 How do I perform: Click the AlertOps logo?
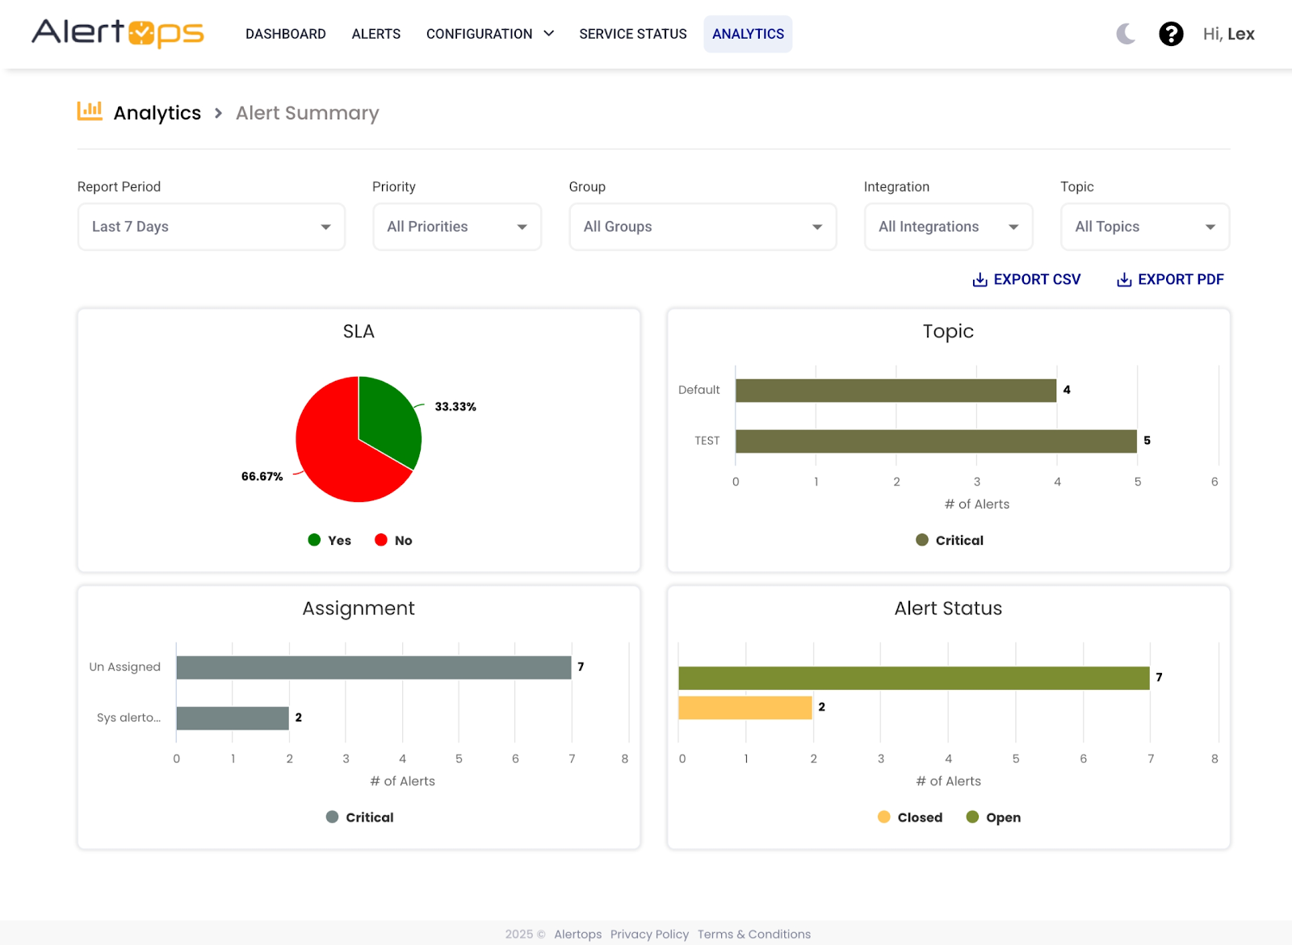pyautogui.click(x=118, y=33)
